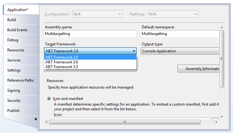Select .NET Framework 2.0 list entry
This screenshot has width=233, height=133.
click(x=90, y=57)
